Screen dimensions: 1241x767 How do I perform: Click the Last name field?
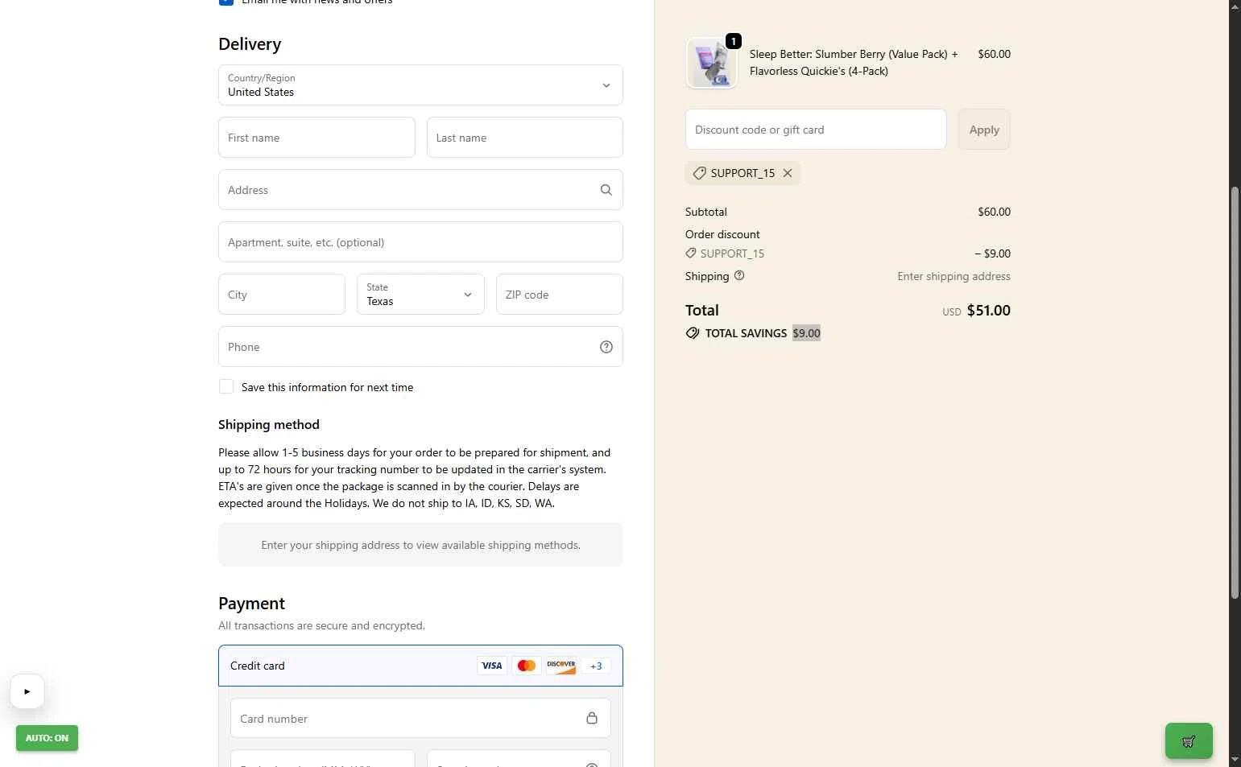[x=524, y=138]
